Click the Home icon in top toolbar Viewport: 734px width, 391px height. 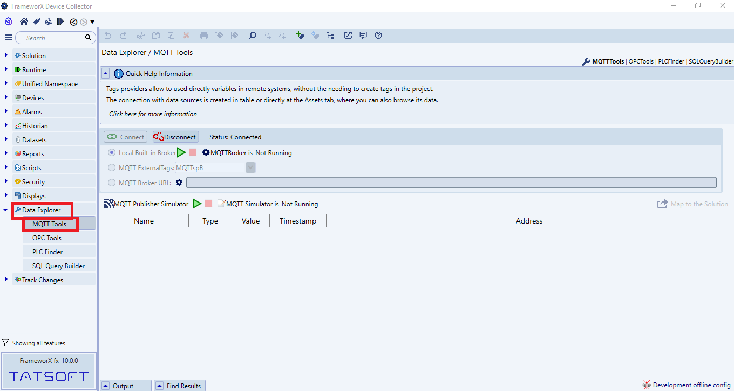(24, 22)
